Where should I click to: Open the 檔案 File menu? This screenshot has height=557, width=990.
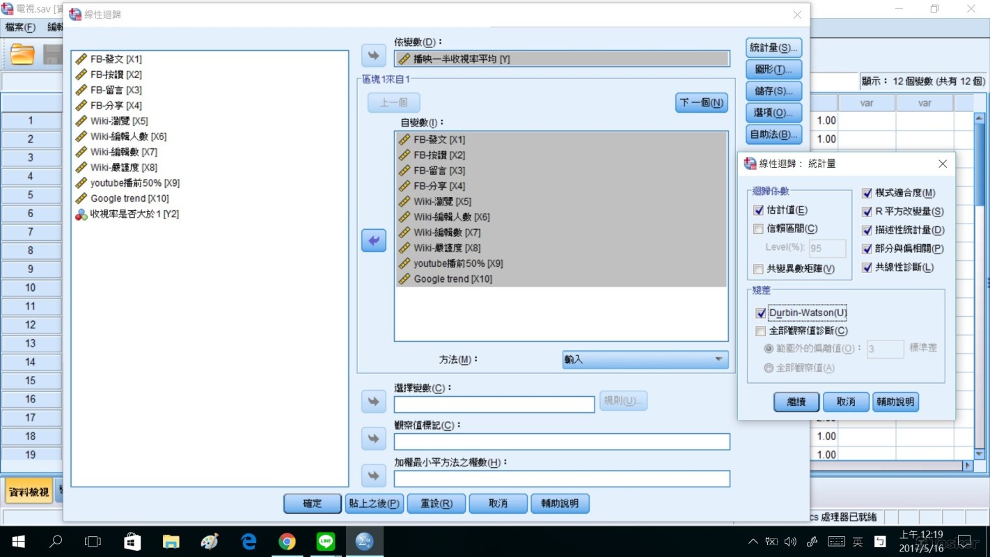point(20,27)
